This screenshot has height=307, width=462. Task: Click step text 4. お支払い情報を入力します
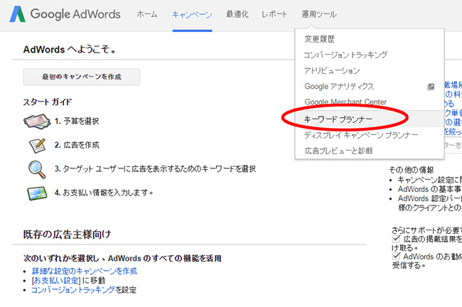point(104,193)
